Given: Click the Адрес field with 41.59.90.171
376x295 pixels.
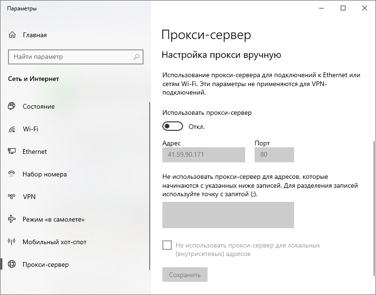Looking at the screenshot, I should tap(204, 155).
